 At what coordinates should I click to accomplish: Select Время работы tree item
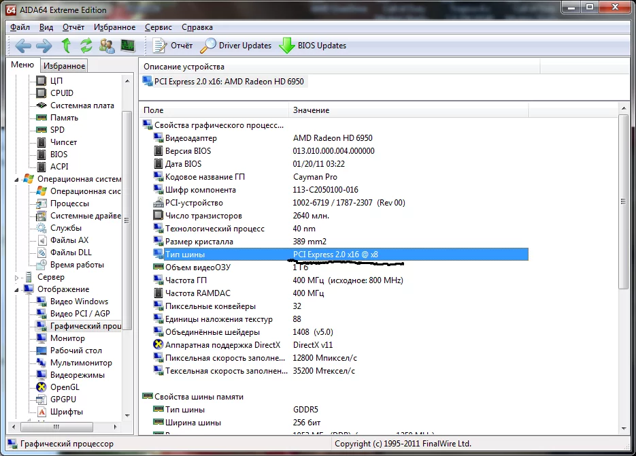pyautogui.click(x=70, y=265)
